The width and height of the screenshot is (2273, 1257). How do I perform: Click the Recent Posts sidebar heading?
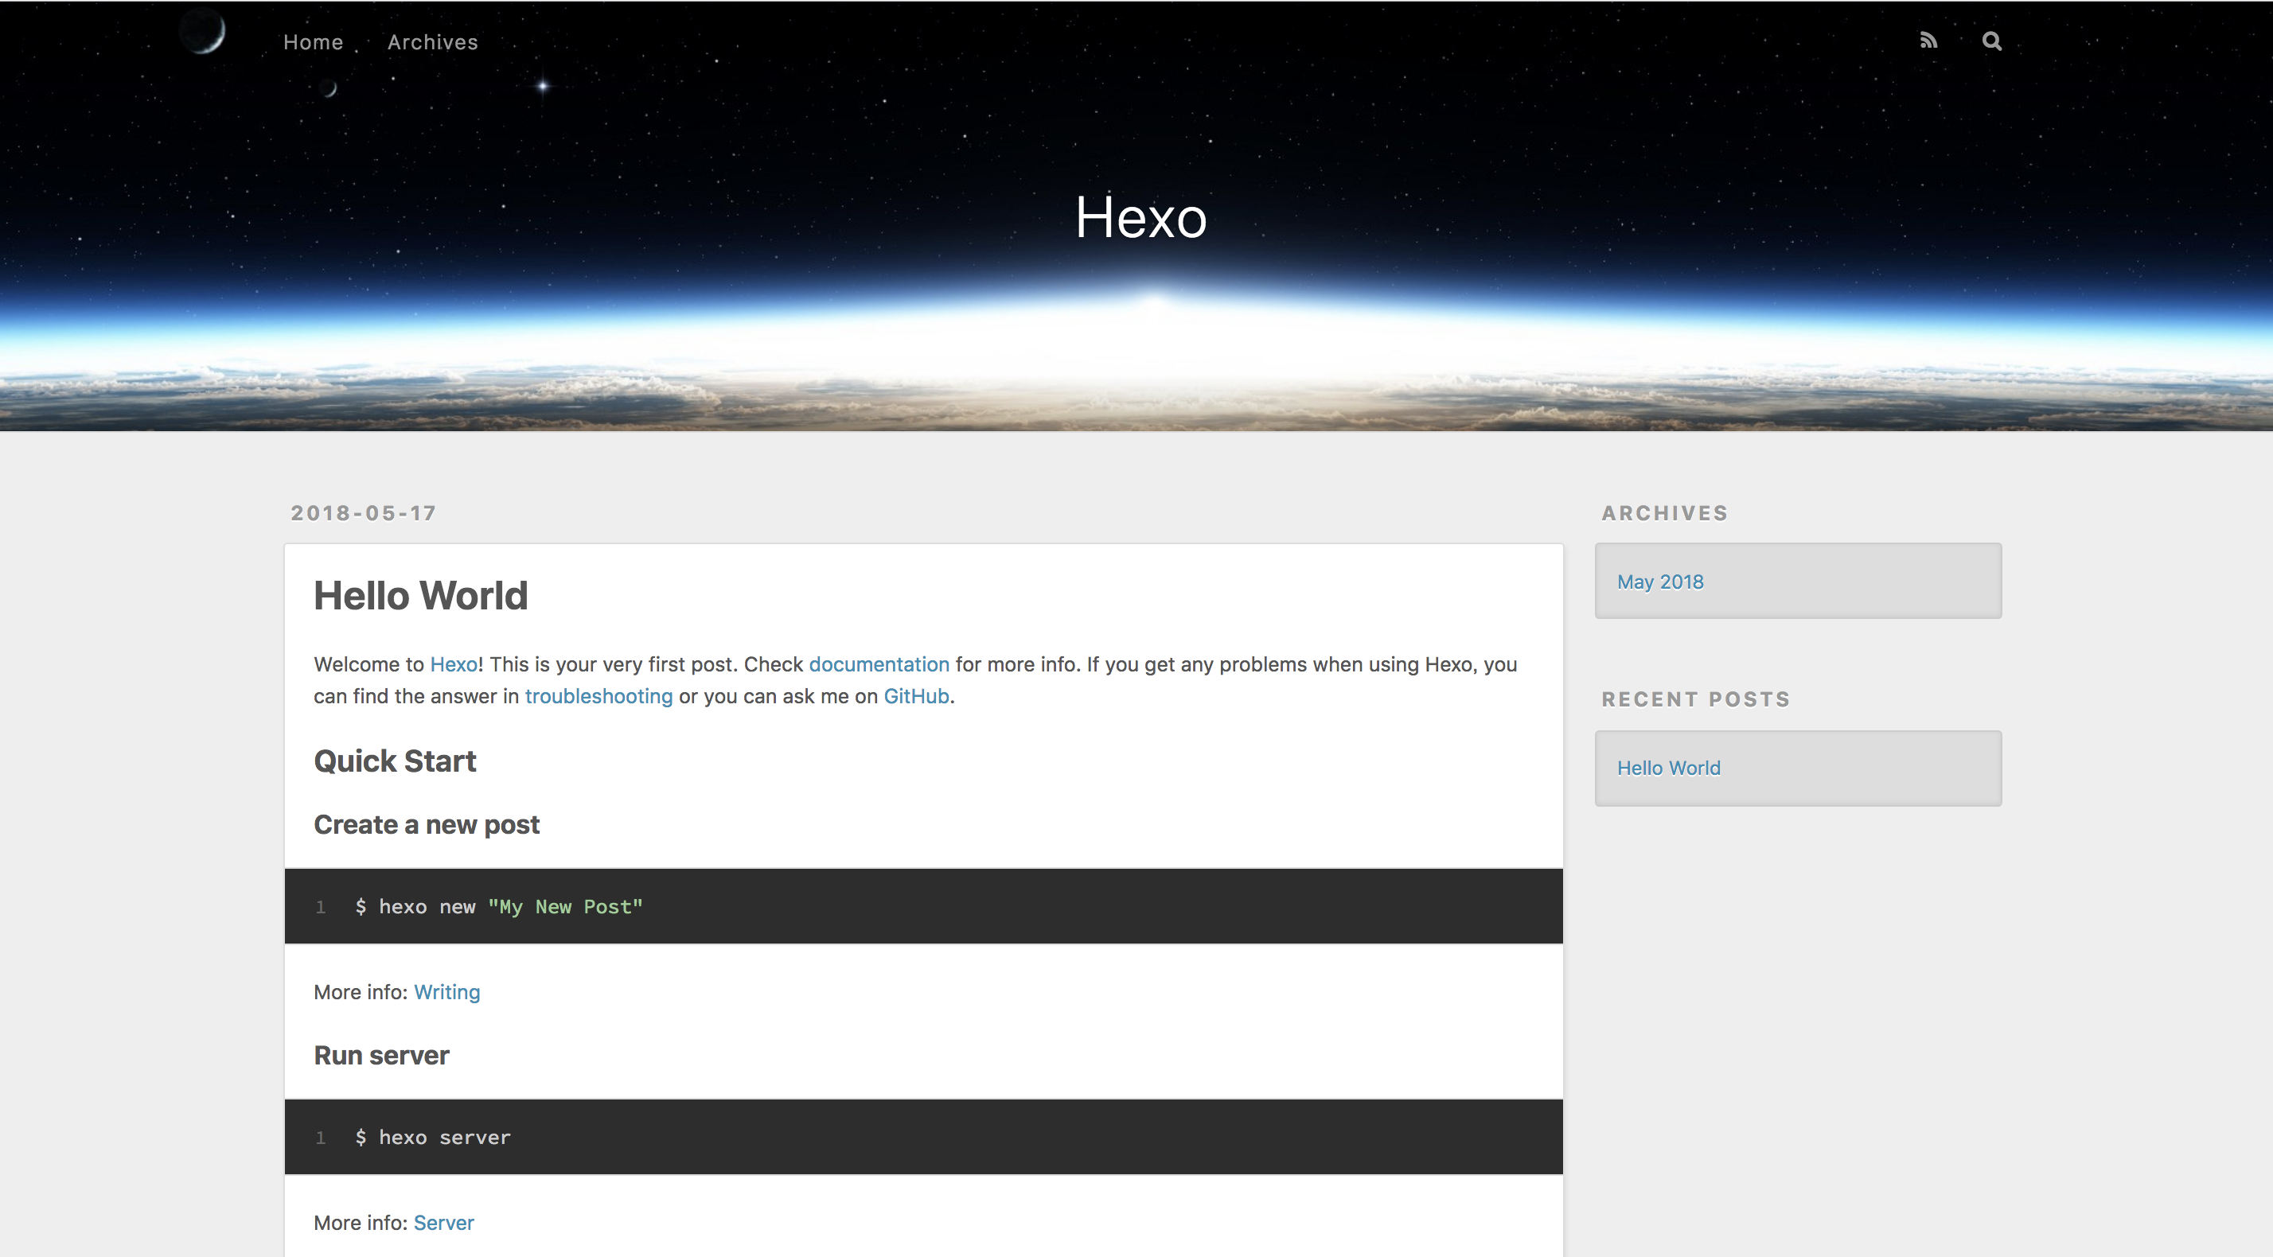coord(1695,699)
